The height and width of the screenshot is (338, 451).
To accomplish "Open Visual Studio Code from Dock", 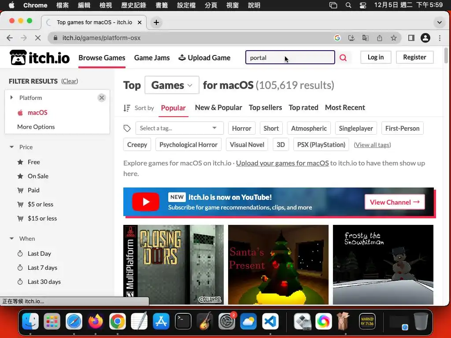I will pyautogui.click(x=270, y=321).
